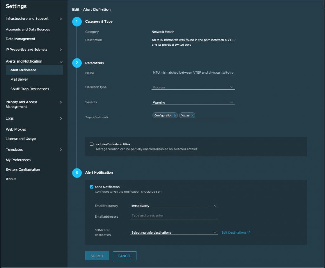Go to Web Proxies
Image resolution: width=325 pixels, height=268 pixels.
[x=16, y=129]
